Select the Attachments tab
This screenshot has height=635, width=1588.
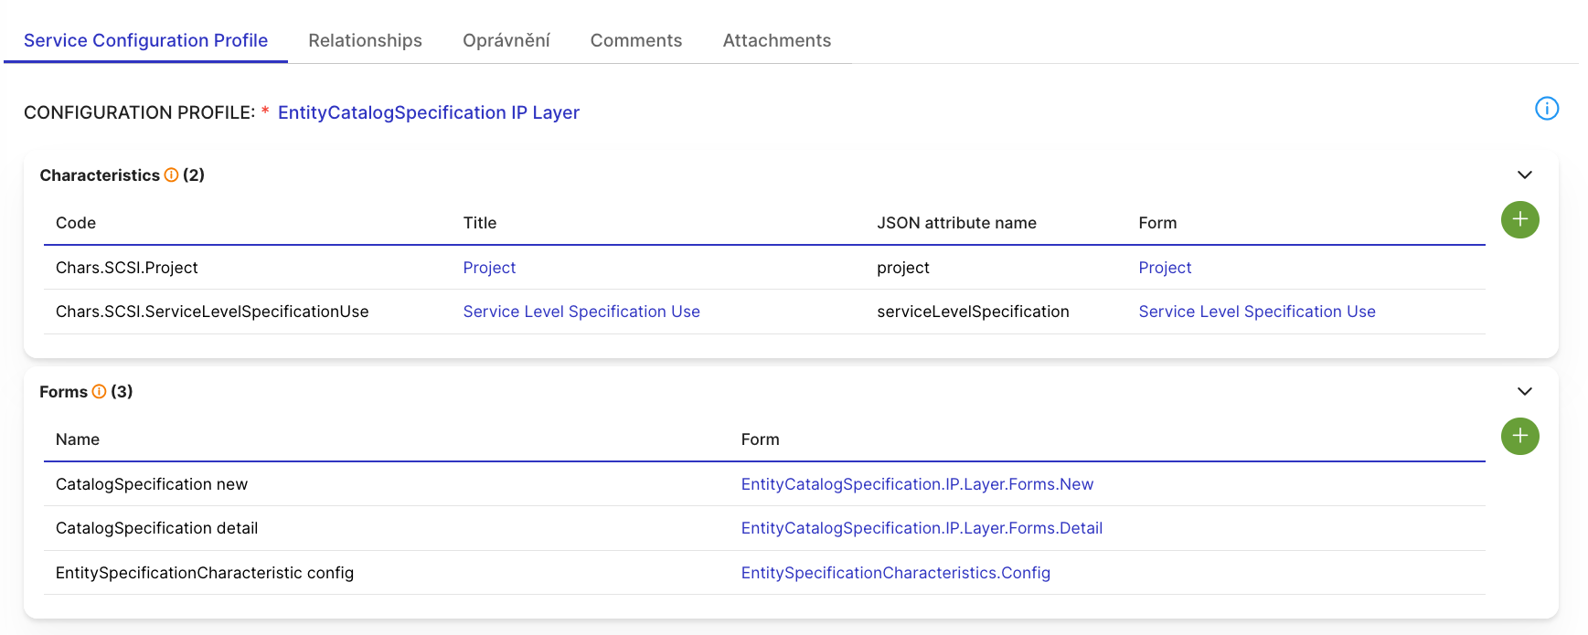tap(776, 41)
